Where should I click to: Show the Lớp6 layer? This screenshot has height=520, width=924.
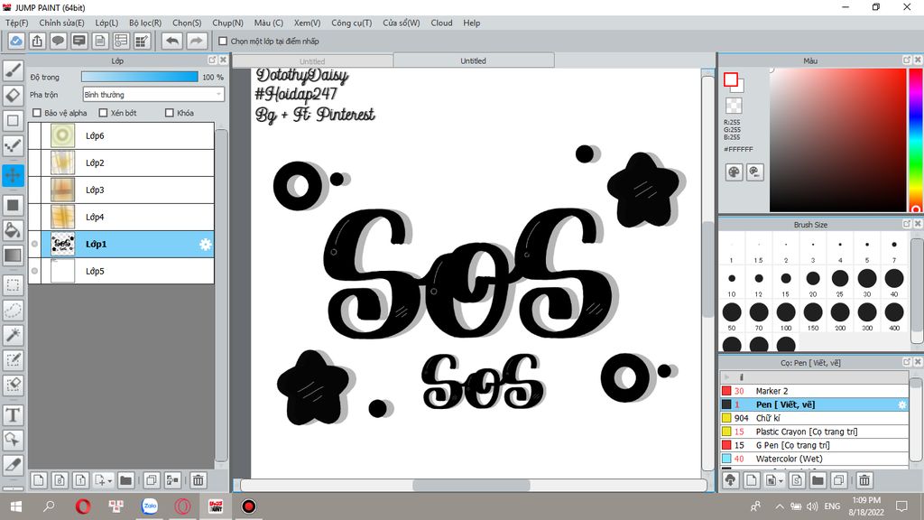pos(35,135)
